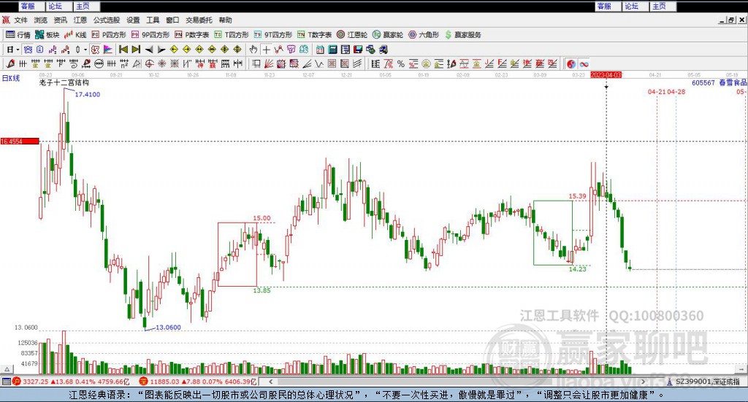The height and width of the screenshot is (402, 748).
Task: Click the save floppy disk icon
Action: 358,50
